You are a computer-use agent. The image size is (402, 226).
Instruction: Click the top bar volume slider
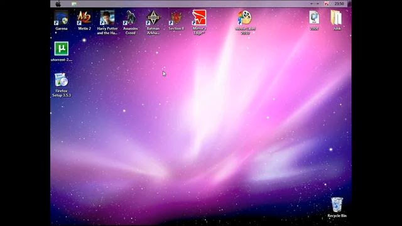(x=315, y=4)
